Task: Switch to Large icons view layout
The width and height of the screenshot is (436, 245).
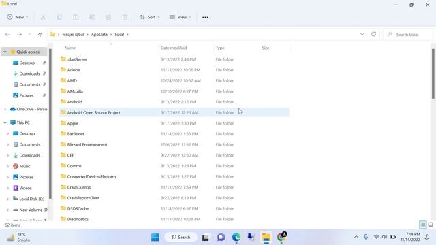Action: pos(431,225)
